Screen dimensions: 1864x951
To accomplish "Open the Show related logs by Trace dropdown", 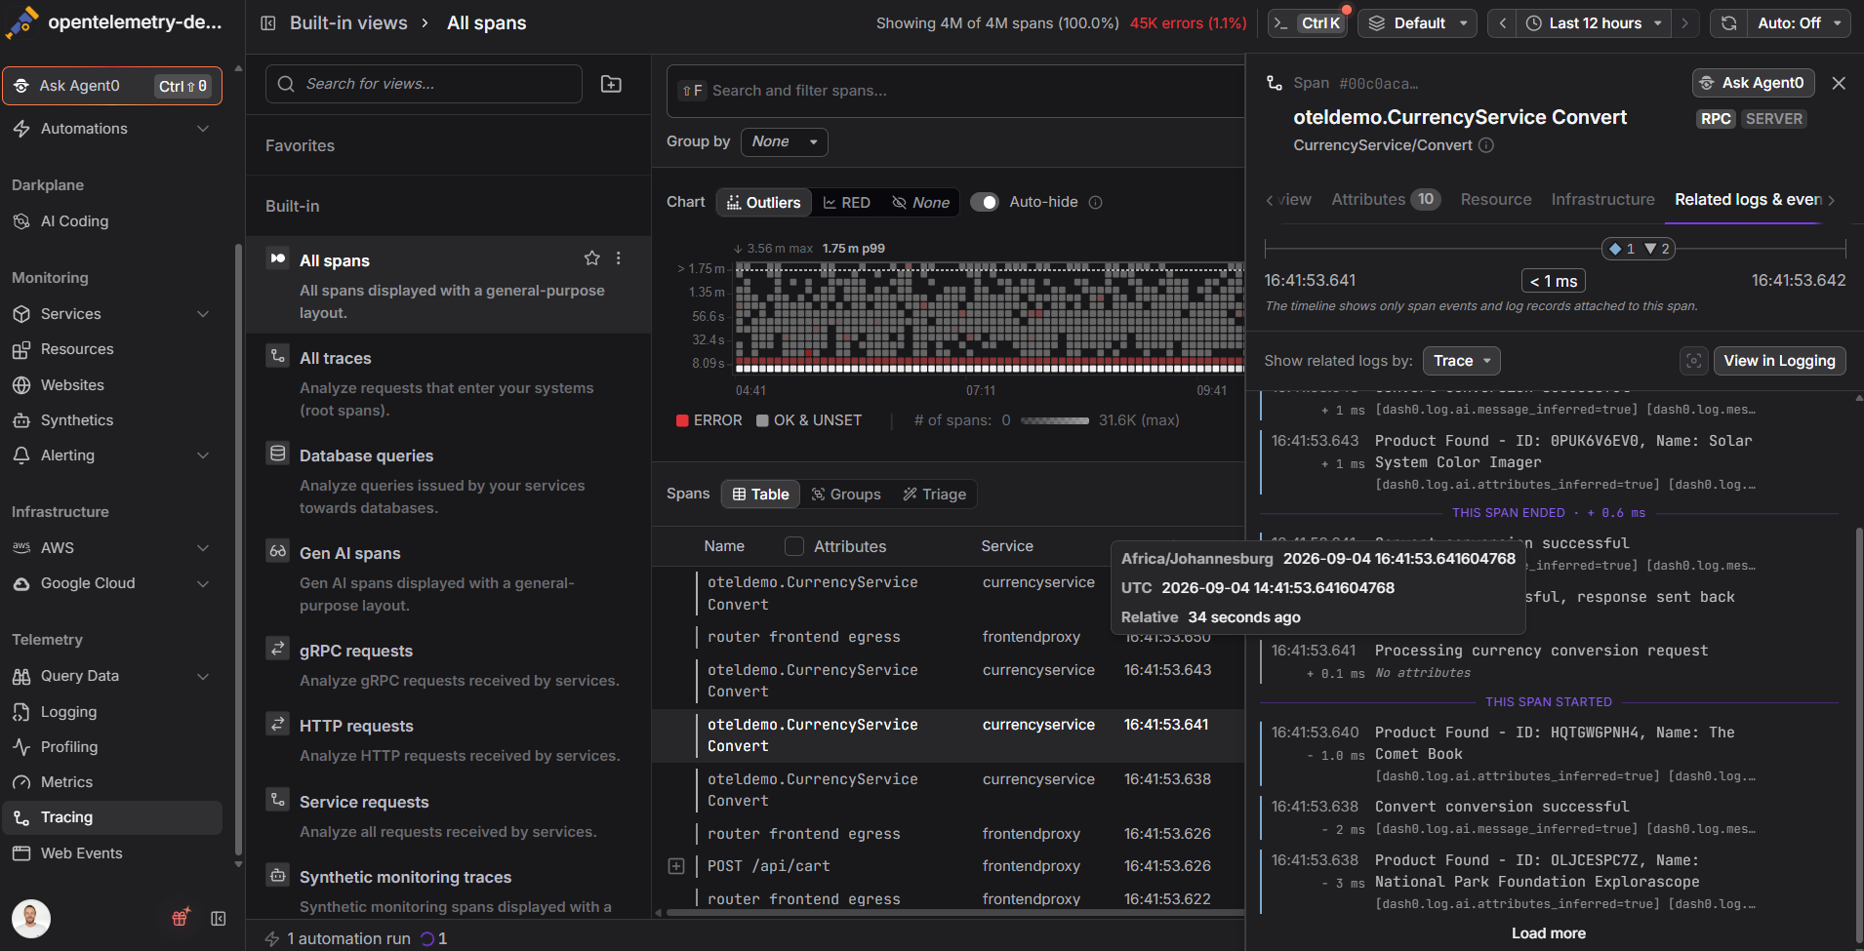I will [1462, 361].
